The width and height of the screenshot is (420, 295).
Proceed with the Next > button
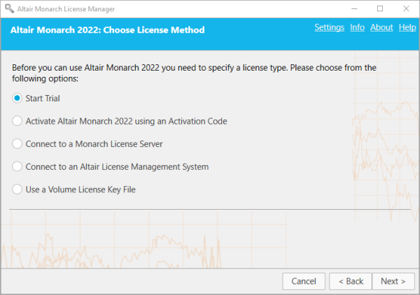point(393,281)
